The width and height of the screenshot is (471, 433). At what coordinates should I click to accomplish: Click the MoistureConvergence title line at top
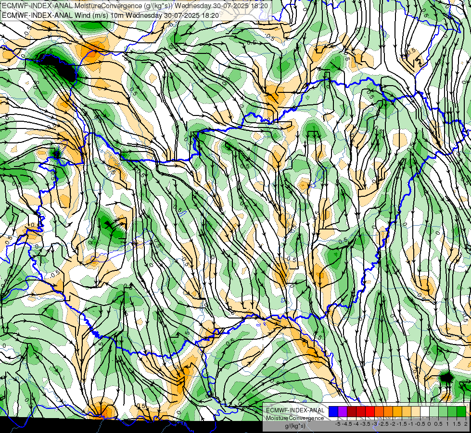click(135, 6)
